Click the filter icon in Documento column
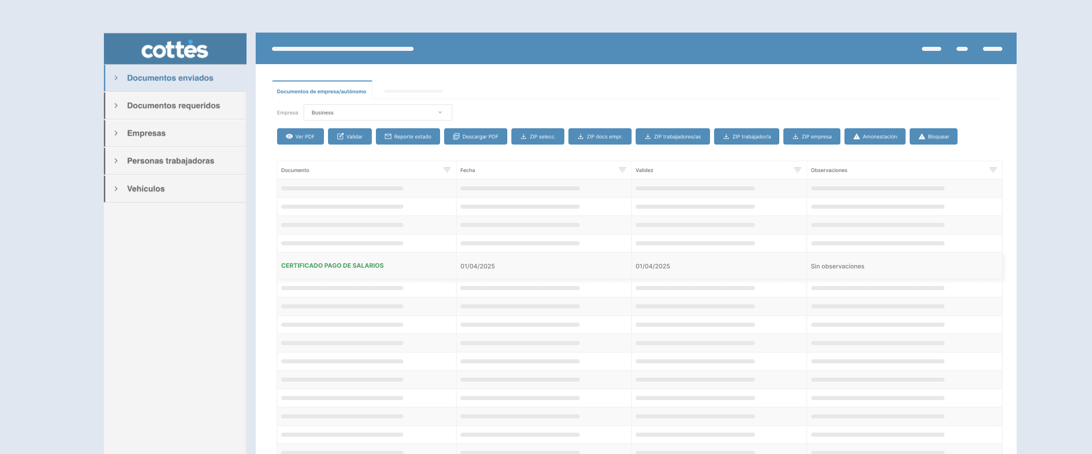1092x454 pixels. (447, 170)
